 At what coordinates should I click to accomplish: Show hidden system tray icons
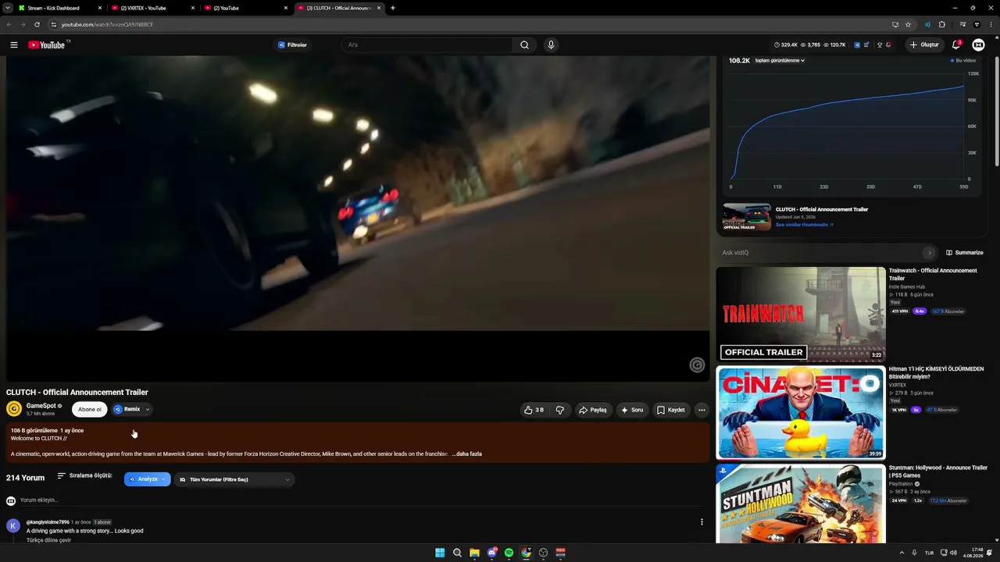(902, 553)
